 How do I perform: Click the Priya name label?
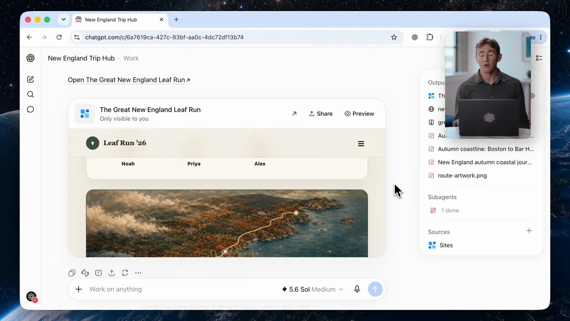[194, 164]
